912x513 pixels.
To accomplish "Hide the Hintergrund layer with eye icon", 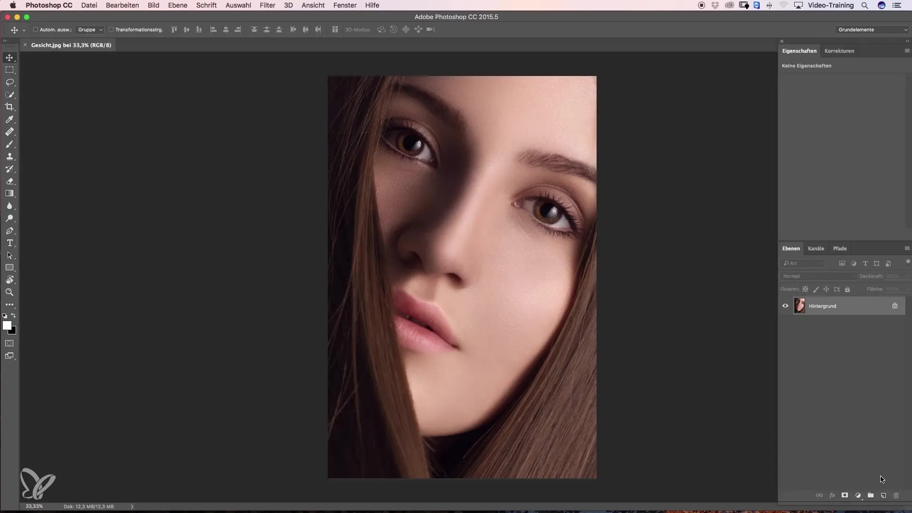I will point(785,306).
